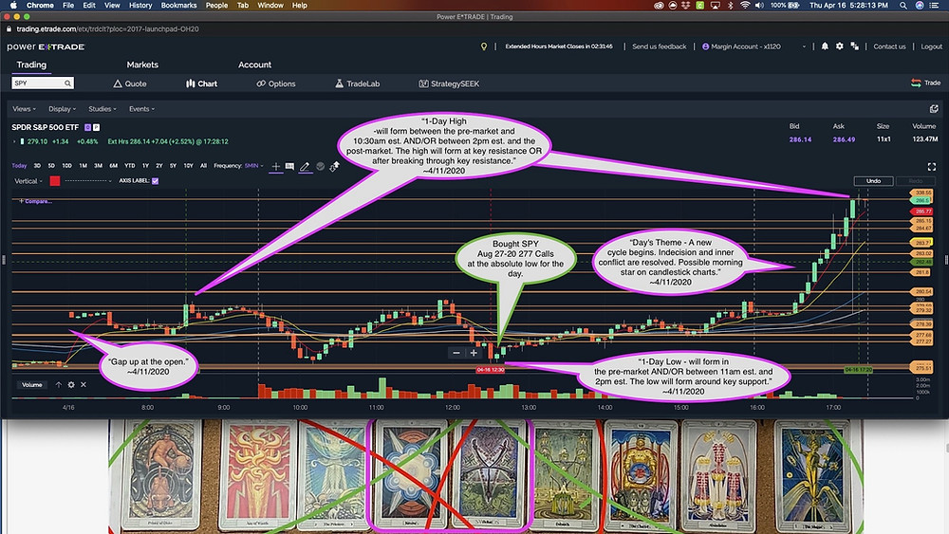Open the dashed line style dropdown
This screenshot has width=949, height=534.
pos(88,181)
